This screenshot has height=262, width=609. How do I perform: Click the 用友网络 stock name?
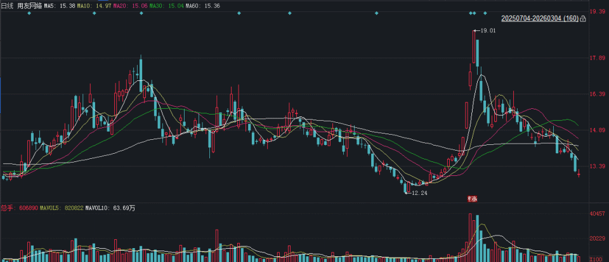[30, 6]
